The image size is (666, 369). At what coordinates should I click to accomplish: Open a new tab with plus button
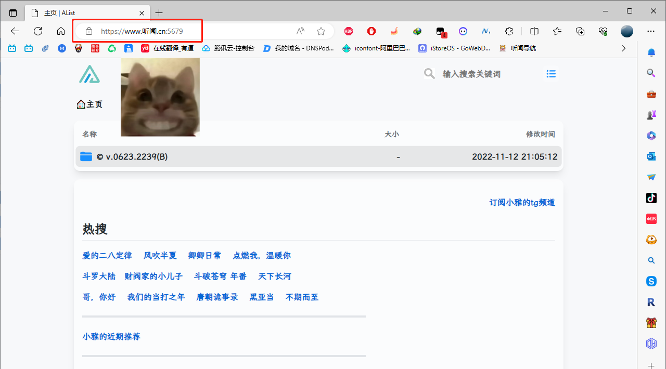tap(159, 12)
